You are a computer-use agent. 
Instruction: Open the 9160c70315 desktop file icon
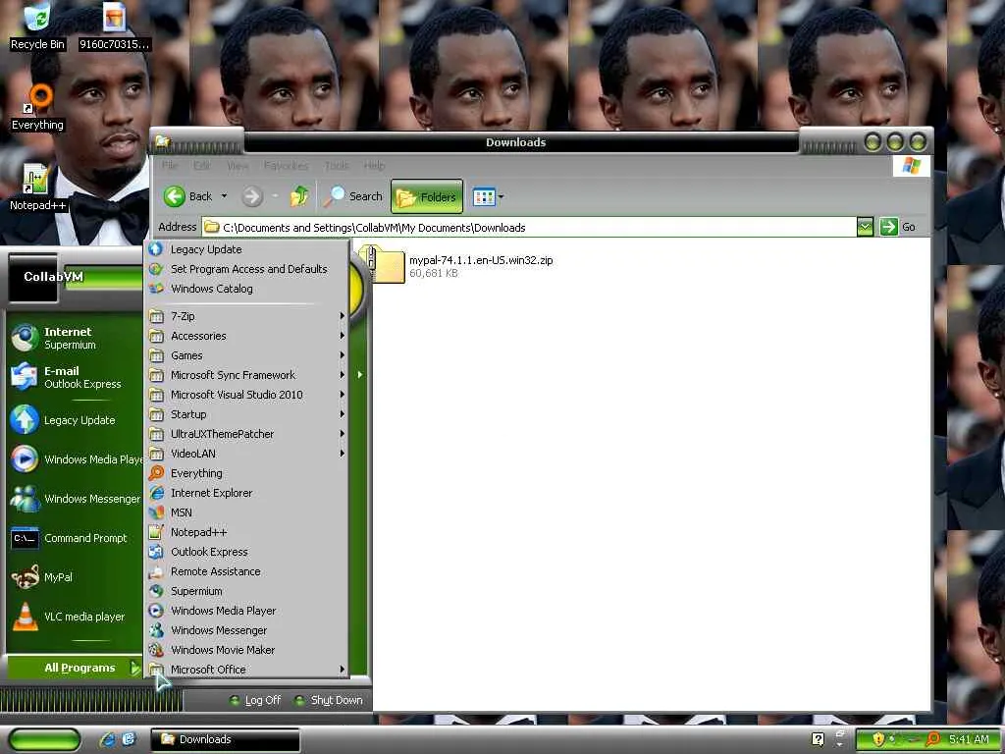(x=114, y=26)
